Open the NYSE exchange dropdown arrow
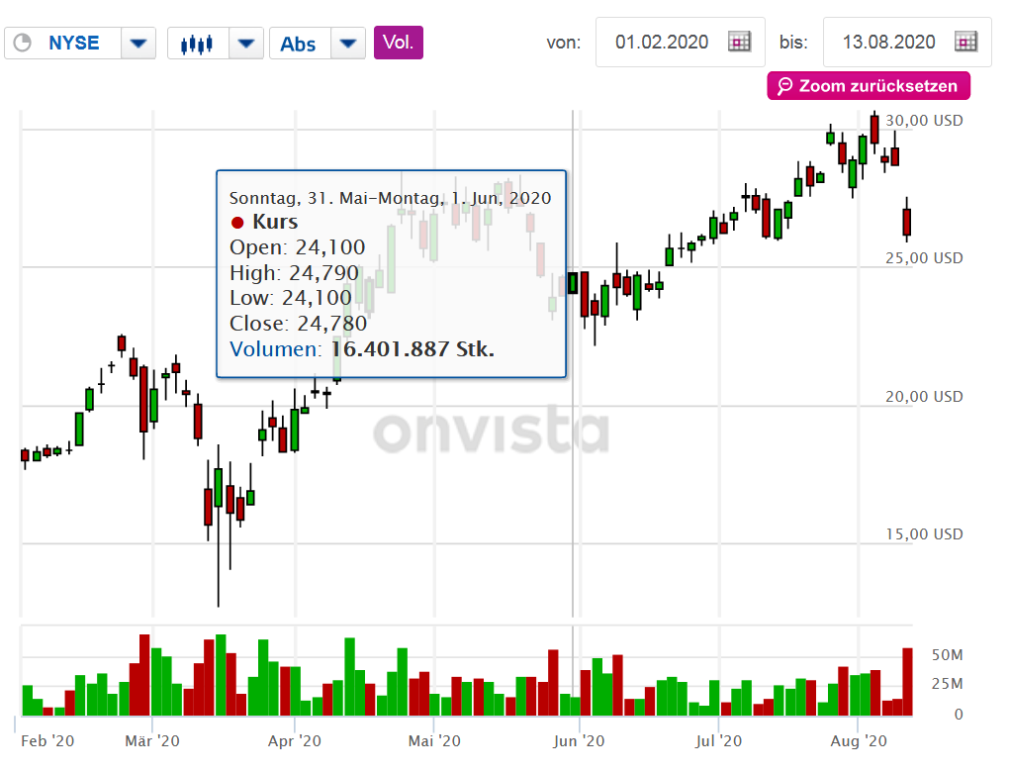This screenshot has height=772, width=1009. pyautogui.click(x=138, y=44)
